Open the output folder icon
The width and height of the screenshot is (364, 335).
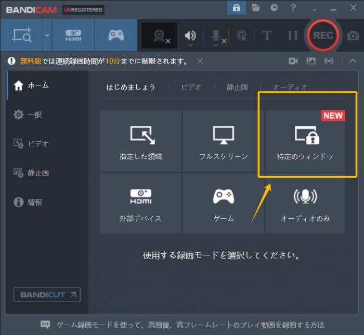pos(255,8)
